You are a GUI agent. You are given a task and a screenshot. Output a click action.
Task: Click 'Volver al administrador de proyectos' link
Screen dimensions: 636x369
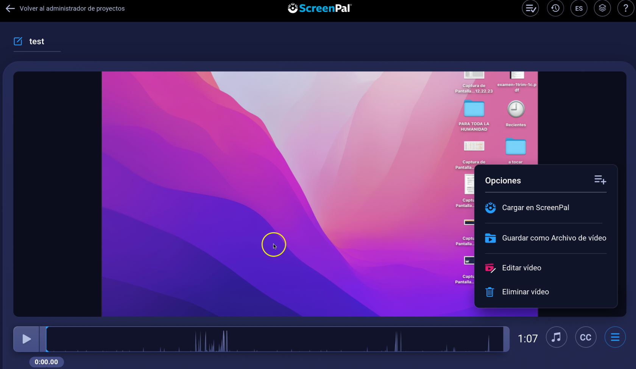(x=72, y=8)
